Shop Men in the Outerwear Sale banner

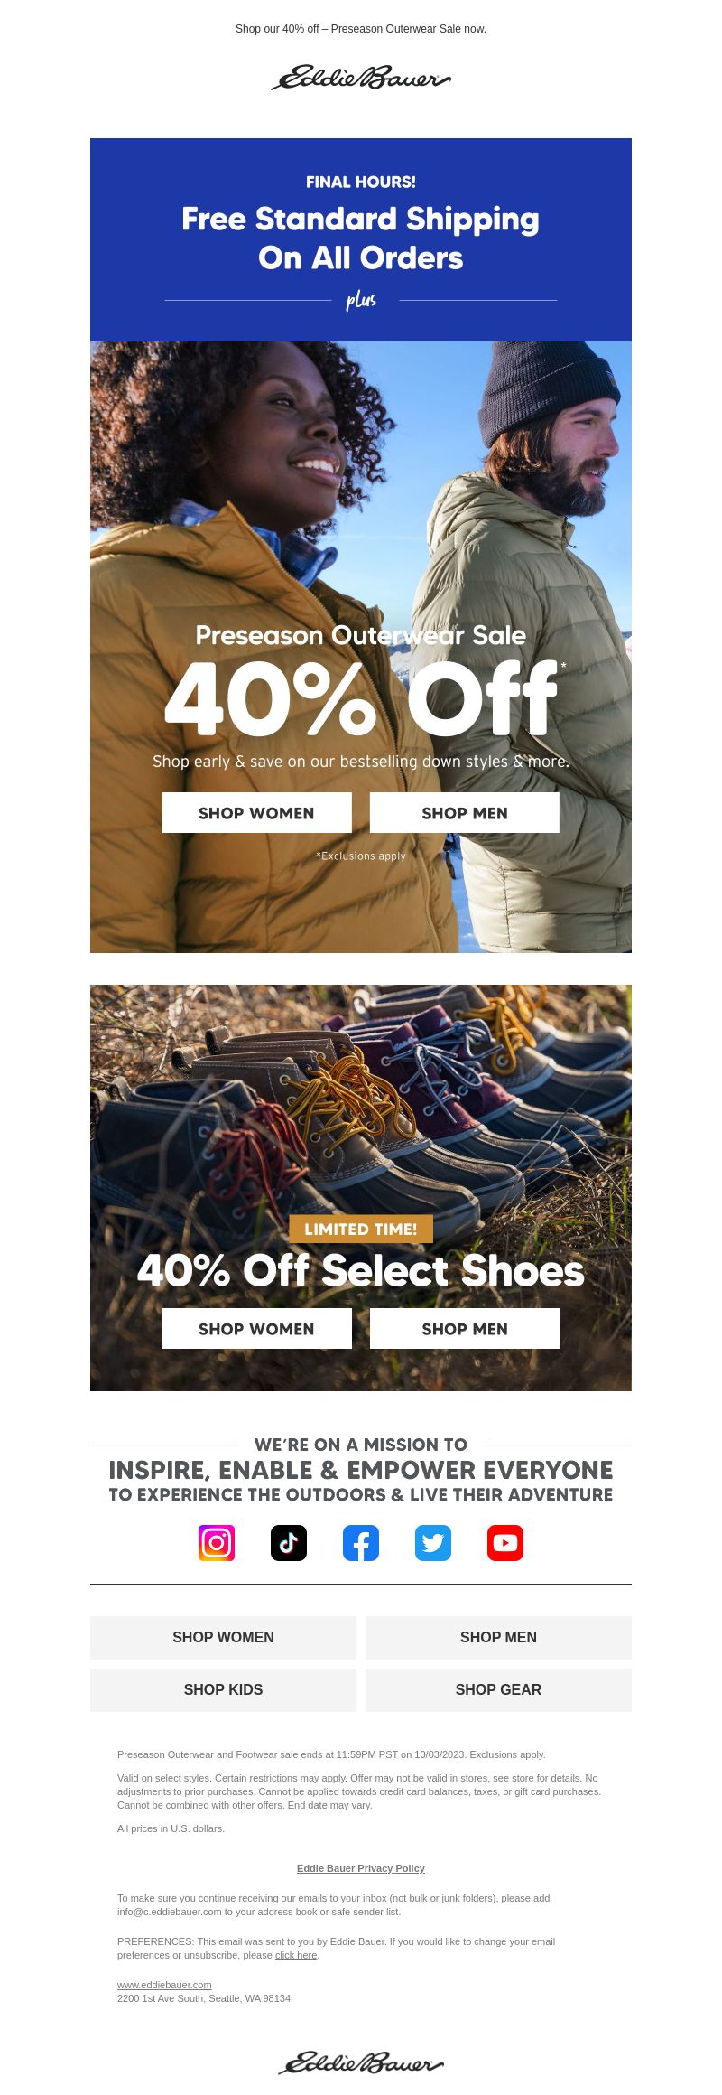[x=465, y=813]
